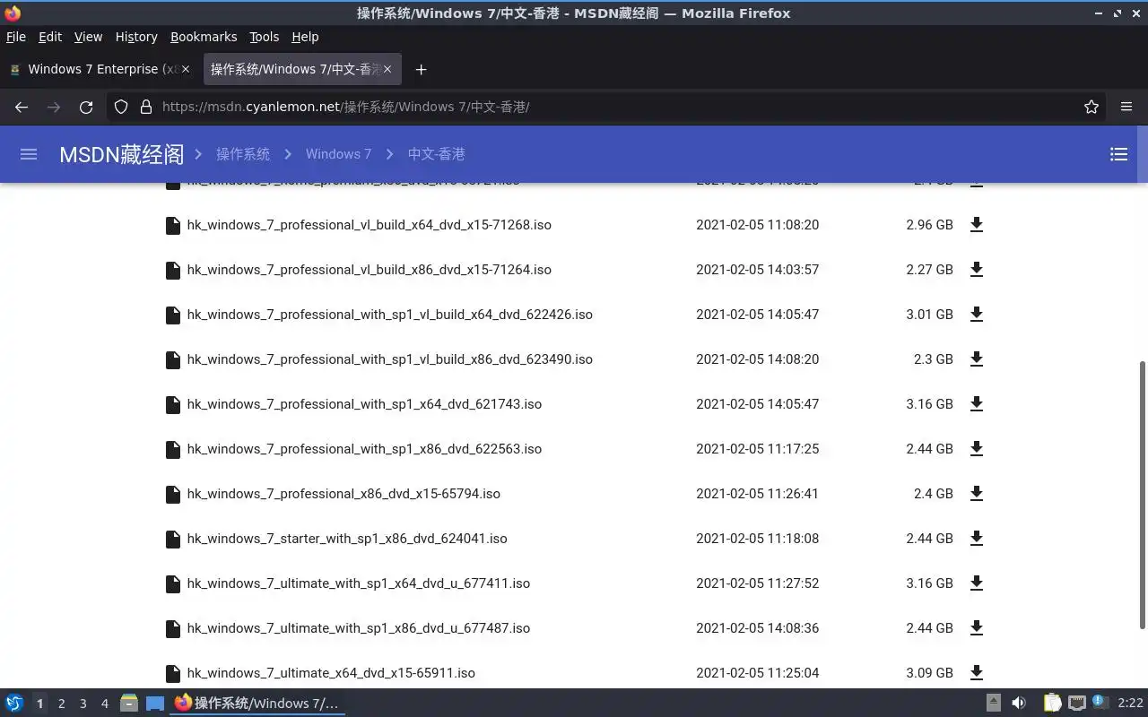The image size is (1148, 717).
Task: Show the desktop from taskbar icon
Action: coord(155,704)
